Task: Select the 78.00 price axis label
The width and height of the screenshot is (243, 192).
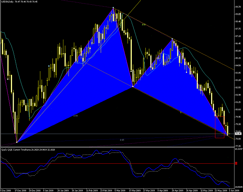Action: click(x=238, y=139)
